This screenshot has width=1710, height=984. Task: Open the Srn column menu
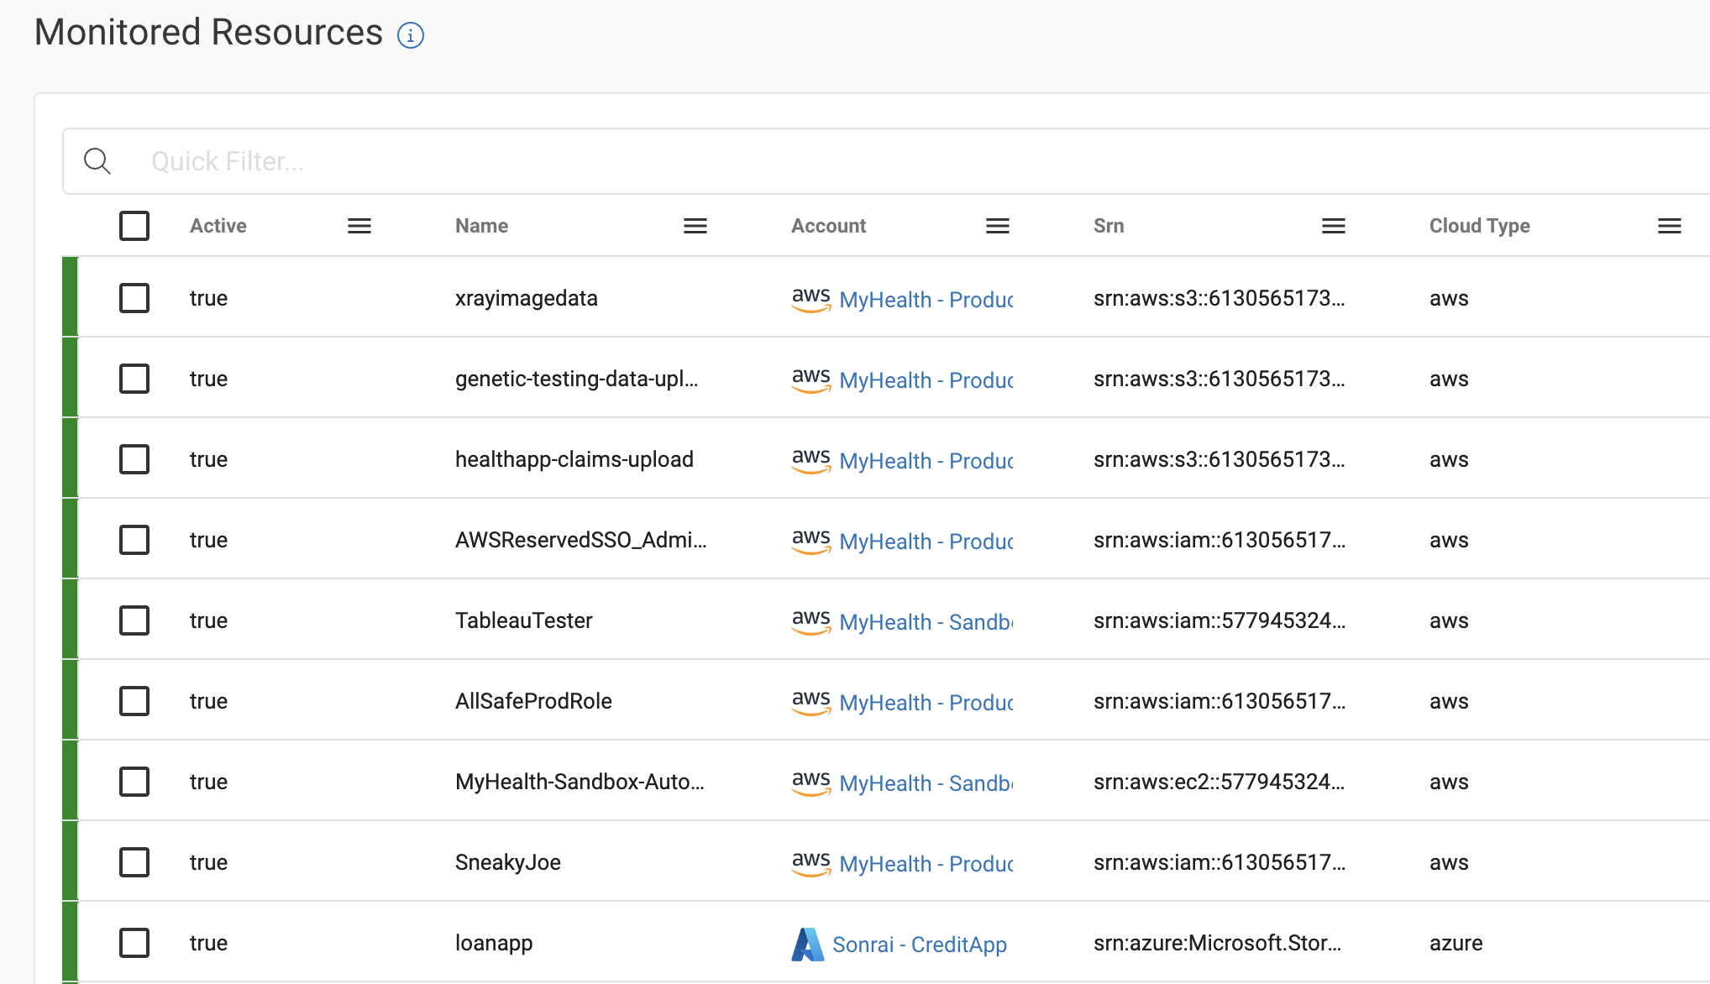click(1334, 226)
